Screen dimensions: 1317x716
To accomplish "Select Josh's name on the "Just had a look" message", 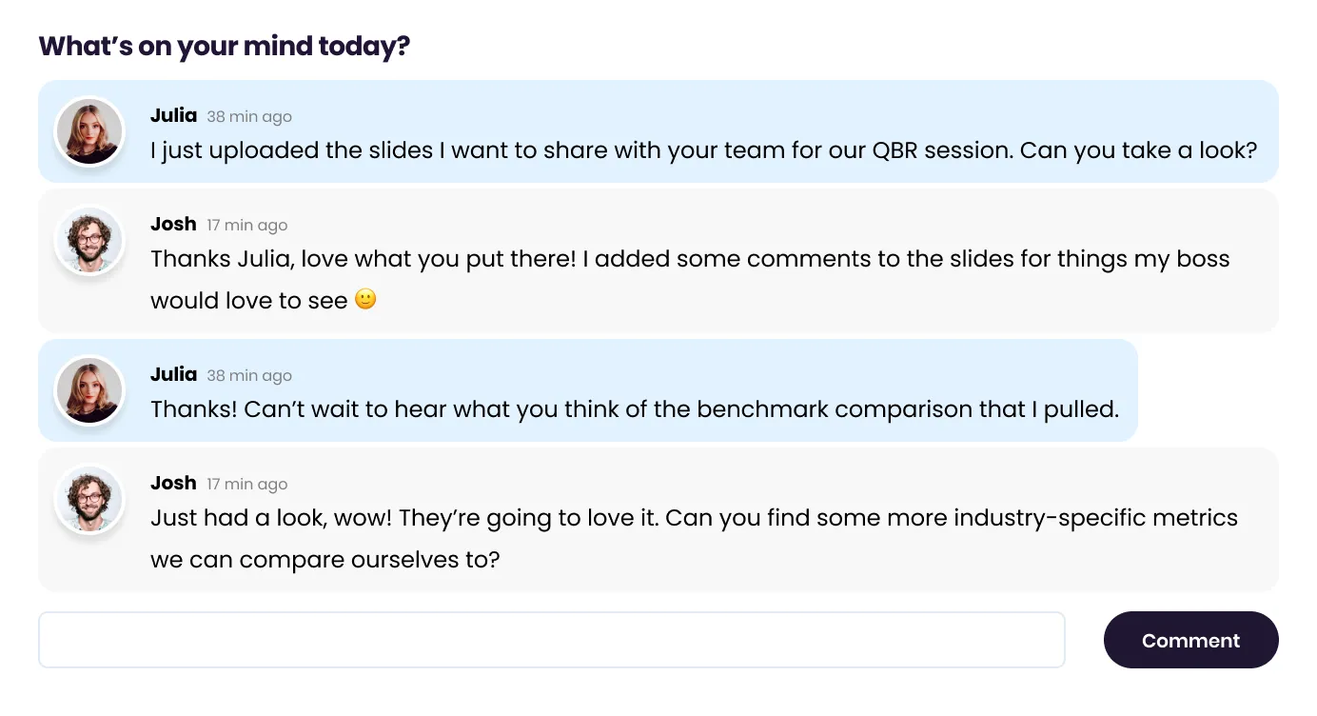I will [x=173, y=483].
